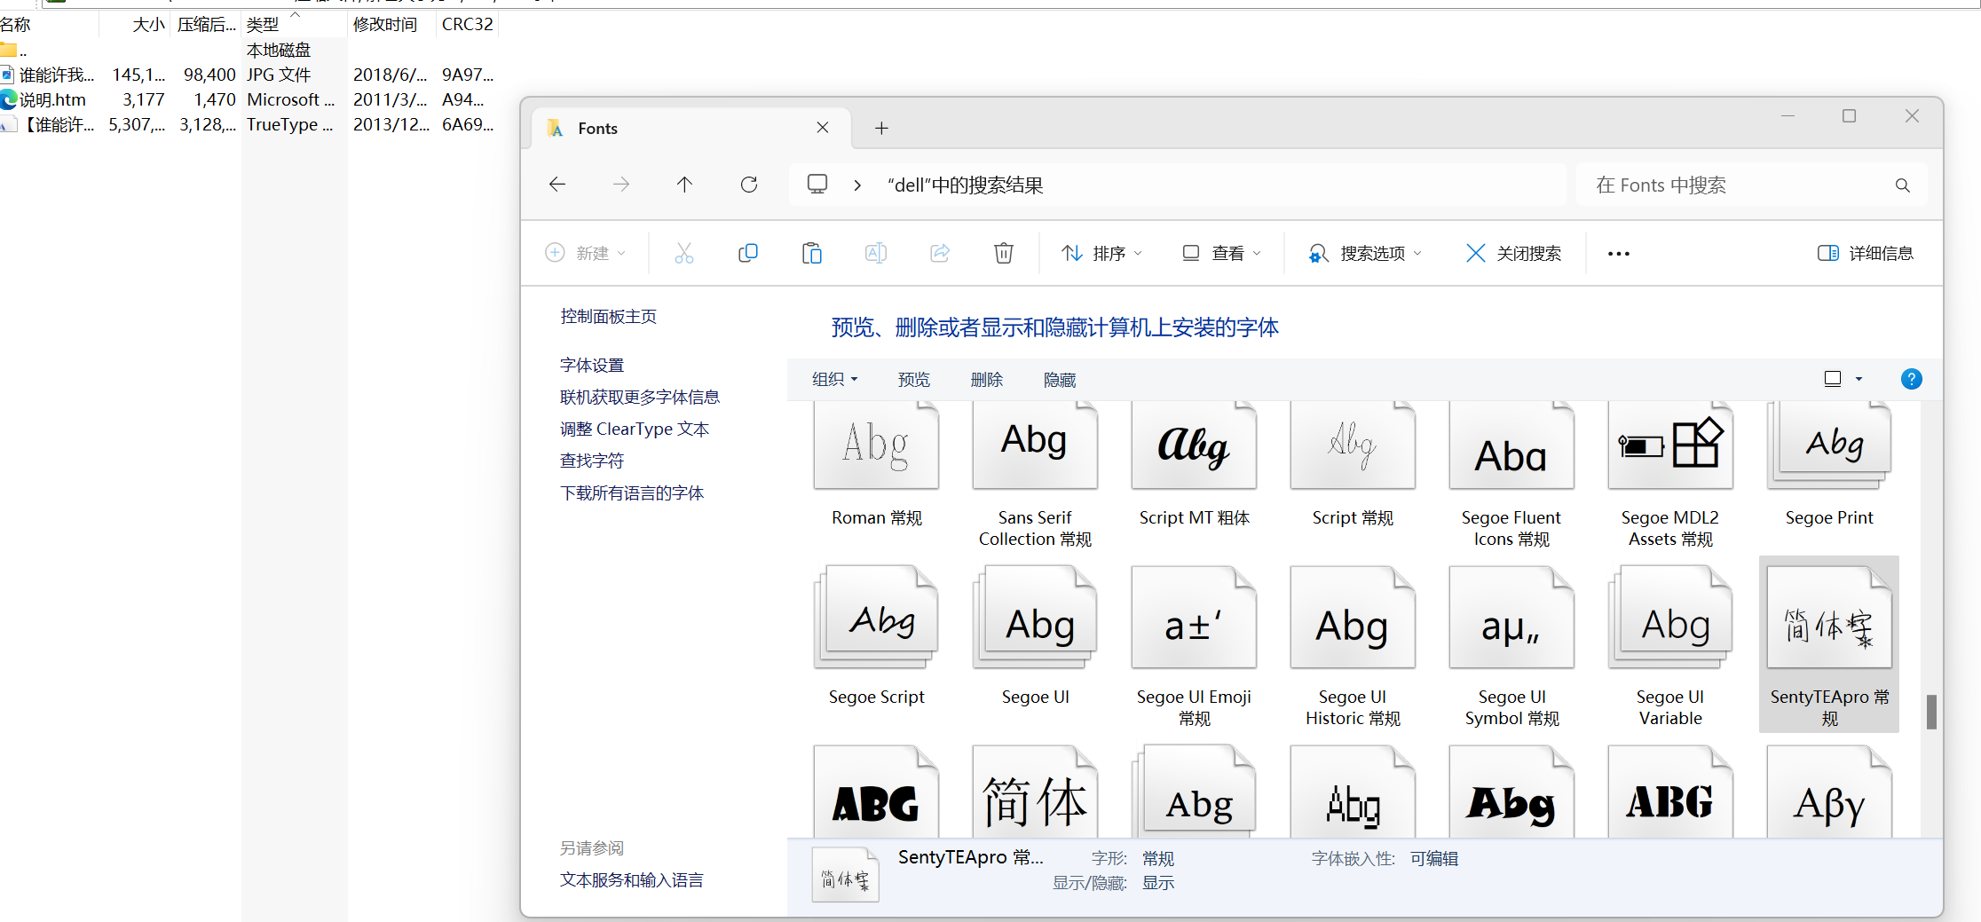This screenshot has width=1981, height=922.
Task: Toggle the 详细信息 details pane
Action: tap(1866, 254)
